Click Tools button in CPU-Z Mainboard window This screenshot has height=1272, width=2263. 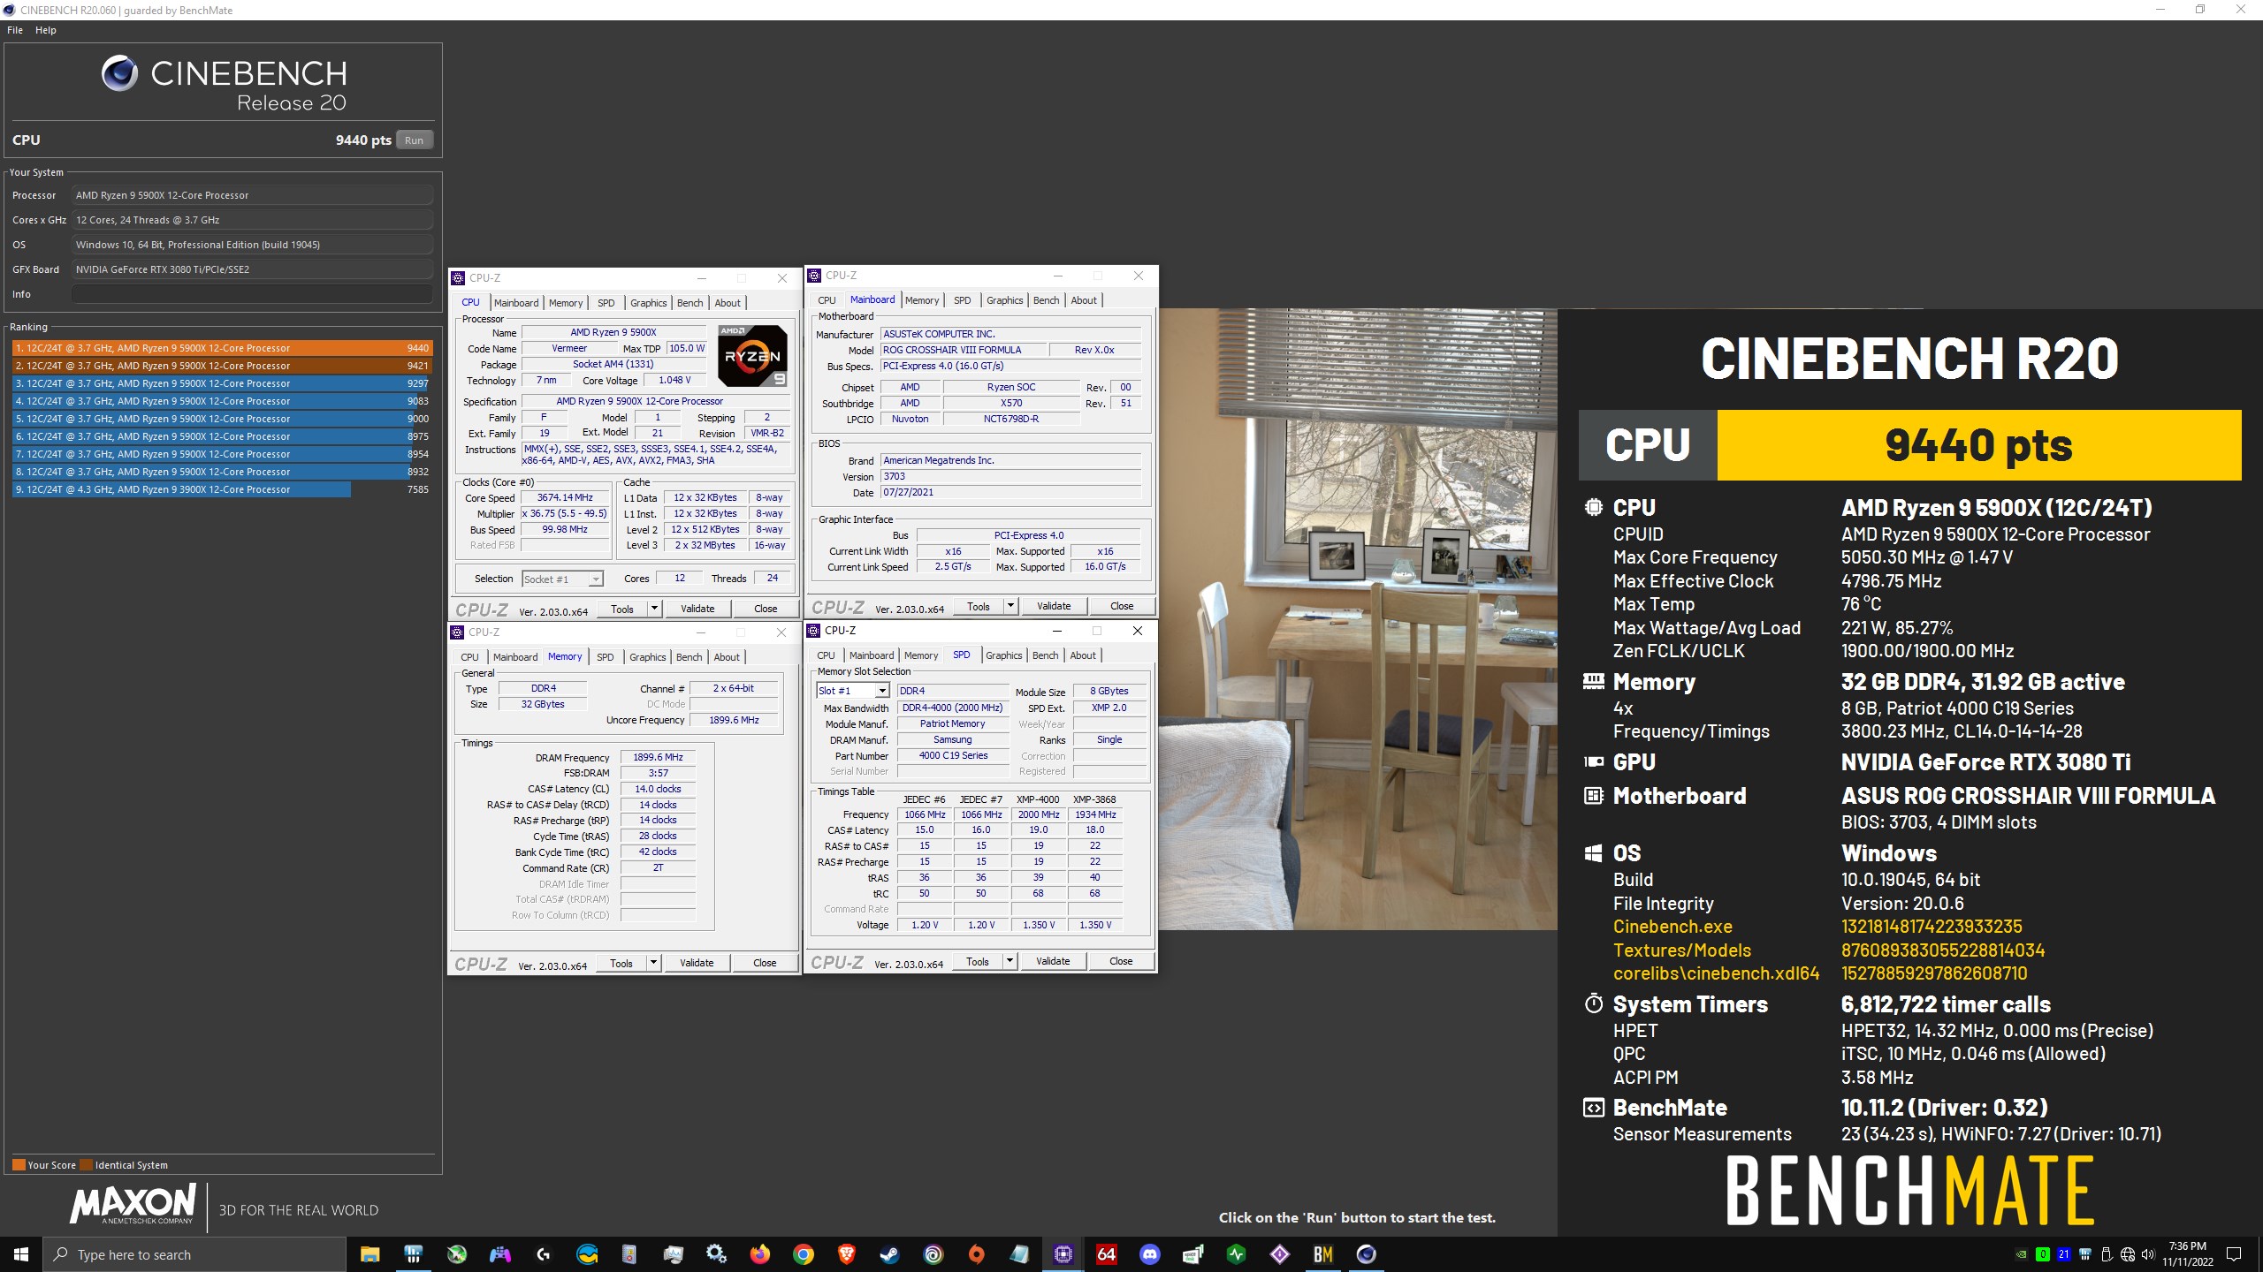click(979, 606)
